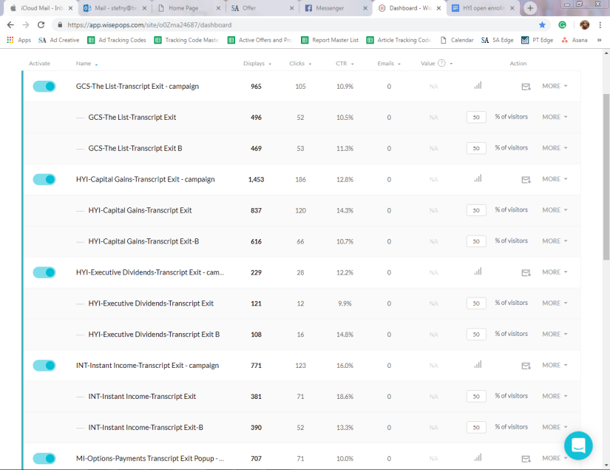The image size is (610, 470).
Task: Toggle INT-Instant Income campaign activation
Action: [44, 365]
